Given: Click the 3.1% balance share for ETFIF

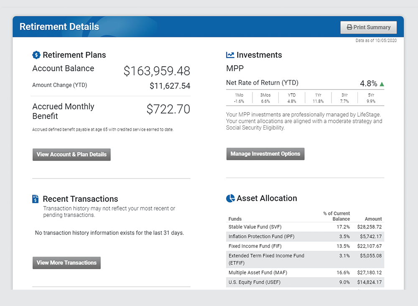Looking at the screenshot, I should click(344, 255).
